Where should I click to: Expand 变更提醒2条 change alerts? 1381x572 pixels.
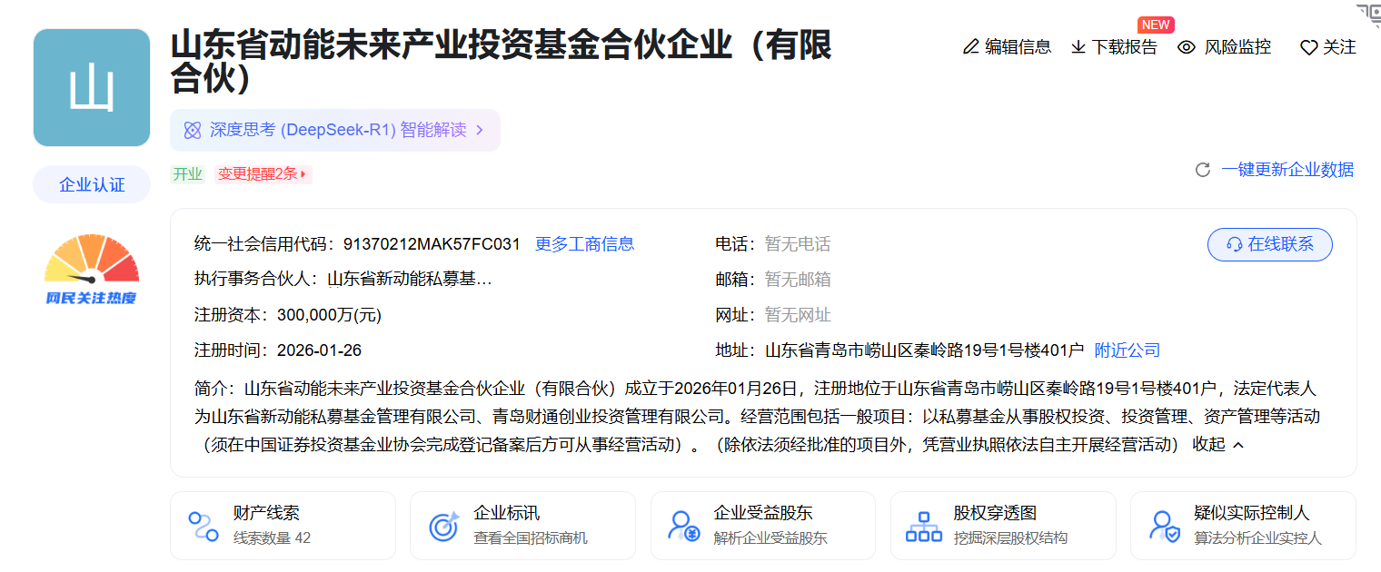click(x=263, y=173)
